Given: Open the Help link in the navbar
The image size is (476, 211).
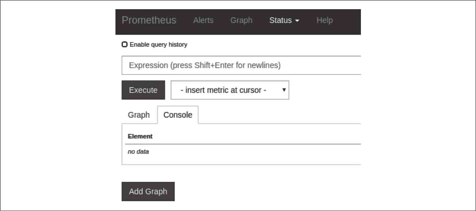Looking at the screenshot, I should pos(325,20).
